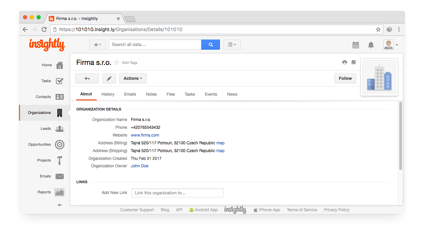Image resolution: width=424 pixels, height=241 pixels.
Task: Click the details panel vertical scrollbar
Action: click(x=401, y=136)
